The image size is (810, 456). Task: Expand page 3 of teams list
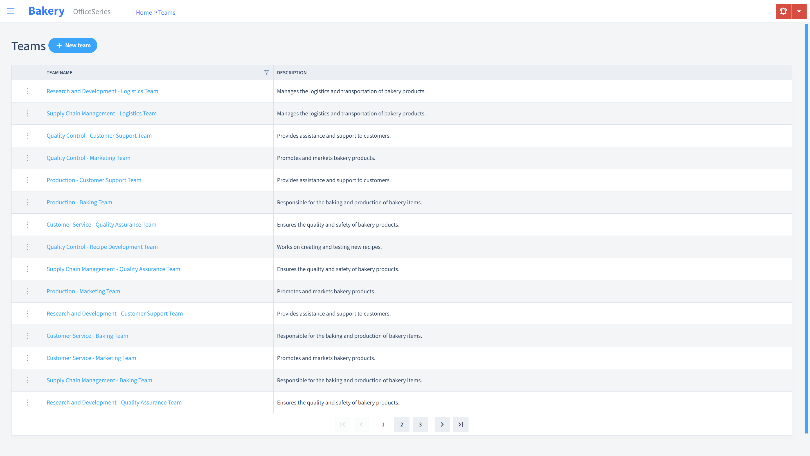point(420,424)
